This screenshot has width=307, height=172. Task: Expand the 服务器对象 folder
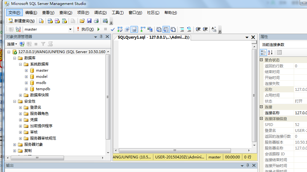[14, 145]
